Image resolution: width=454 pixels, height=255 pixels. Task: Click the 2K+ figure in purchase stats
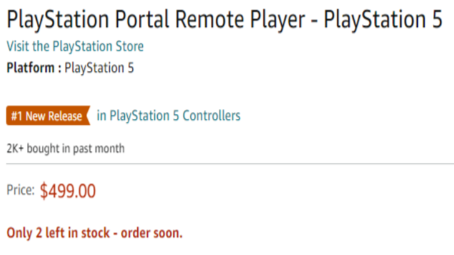15,149
